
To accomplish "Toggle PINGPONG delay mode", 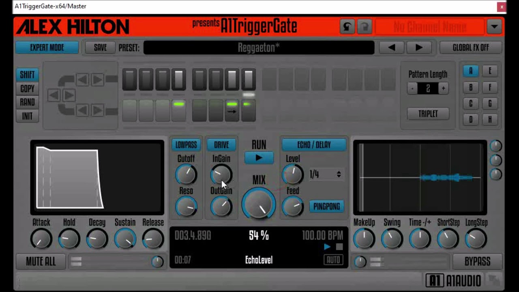I will [x=326, y=206].
